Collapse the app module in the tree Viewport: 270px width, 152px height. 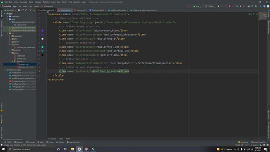5,14
